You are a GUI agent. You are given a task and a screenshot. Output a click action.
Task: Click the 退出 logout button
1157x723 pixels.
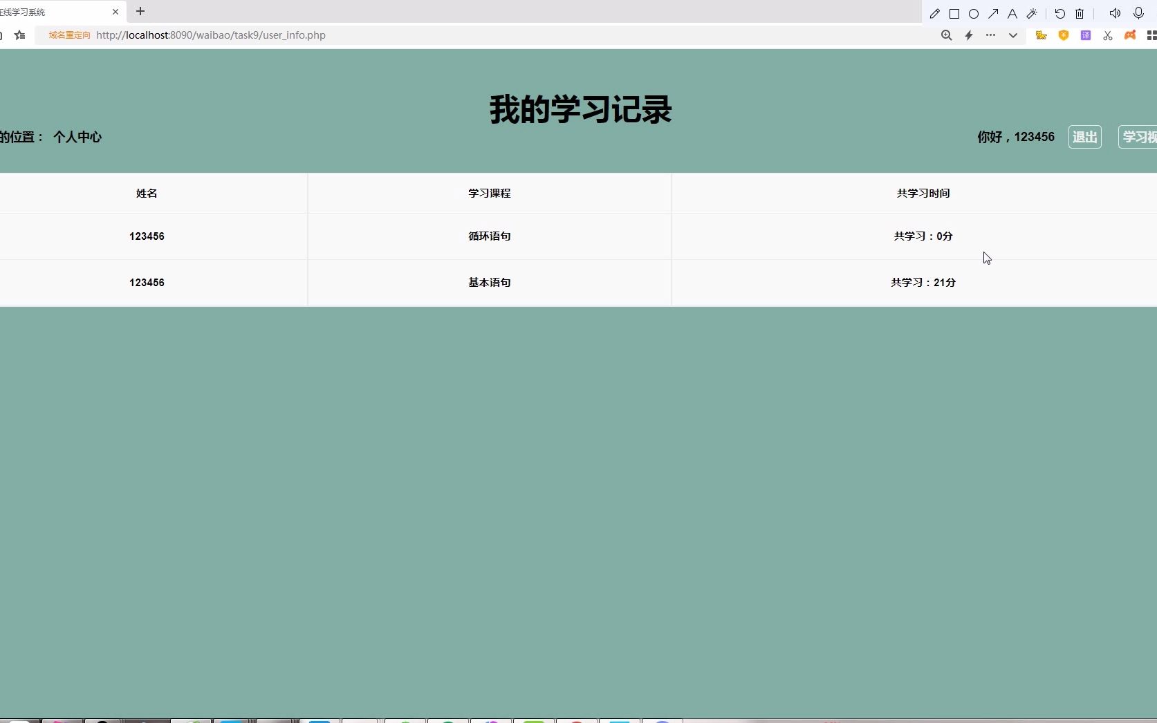click(1084, 136)
